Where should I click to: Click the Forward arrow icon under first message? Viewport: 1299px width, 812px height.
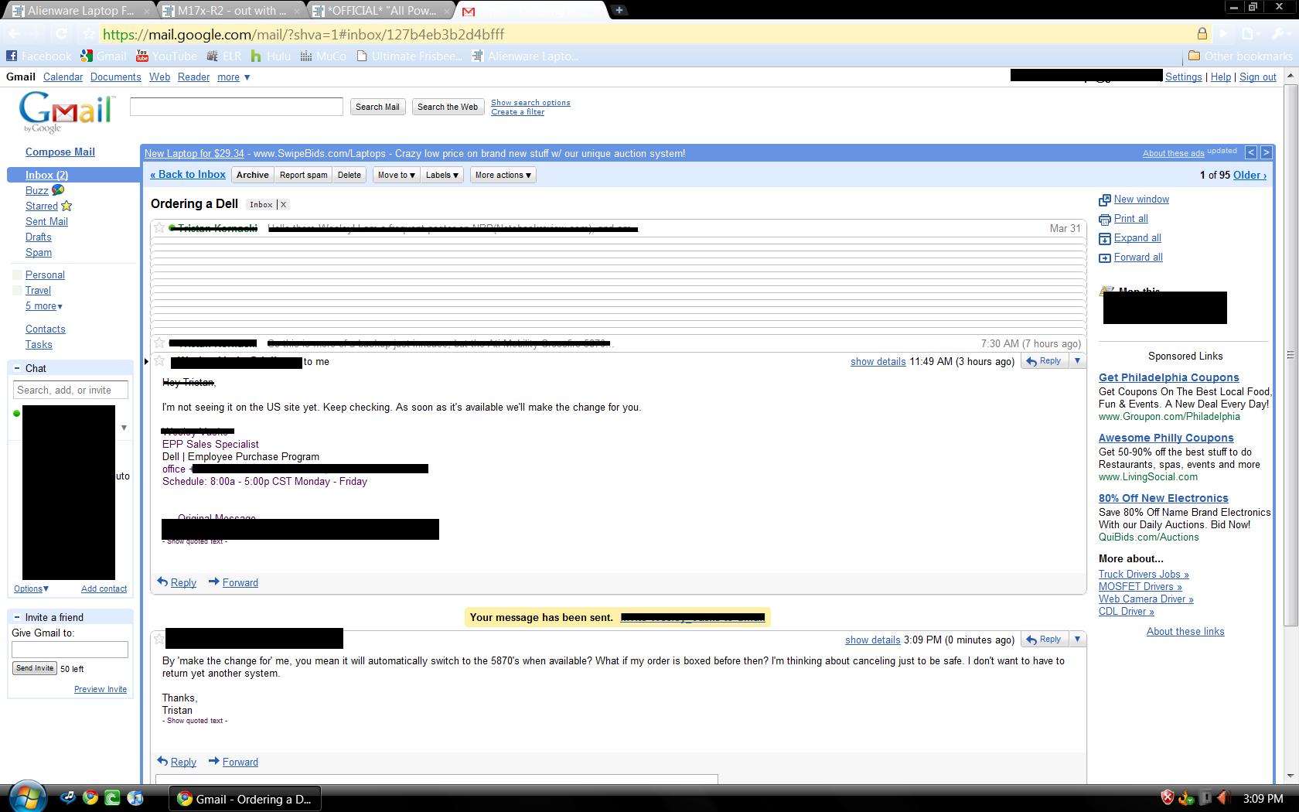(x=214, y=582)
